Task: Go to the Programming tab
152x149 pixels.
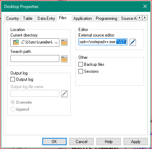Action: [107, 18]
